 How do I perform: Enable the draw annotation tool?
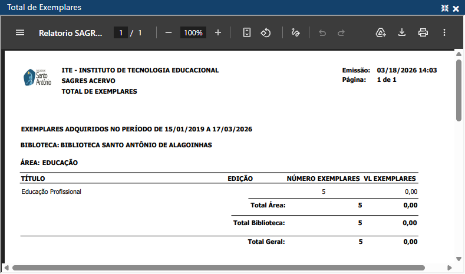coord(296,32)
